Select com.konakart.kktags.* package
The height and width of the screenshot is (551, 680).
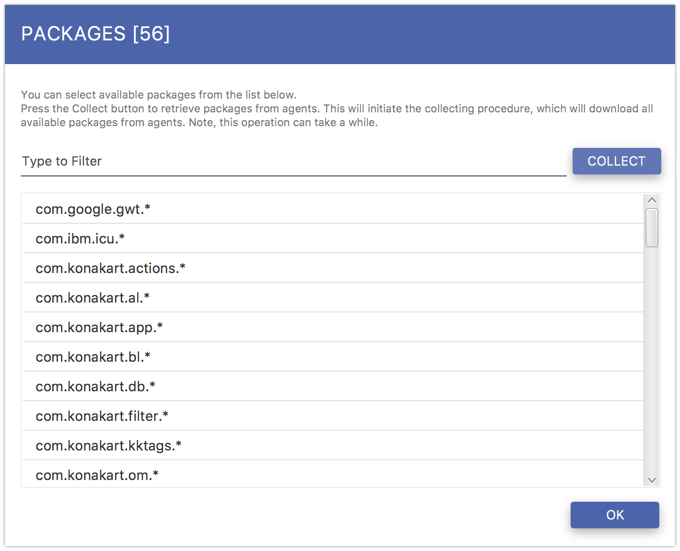(x=333, y=446)
